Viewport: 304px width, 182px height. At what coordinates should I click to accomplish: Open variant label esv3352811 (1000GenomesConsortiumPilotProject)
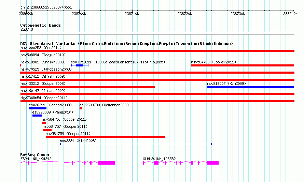coord(118,62)
